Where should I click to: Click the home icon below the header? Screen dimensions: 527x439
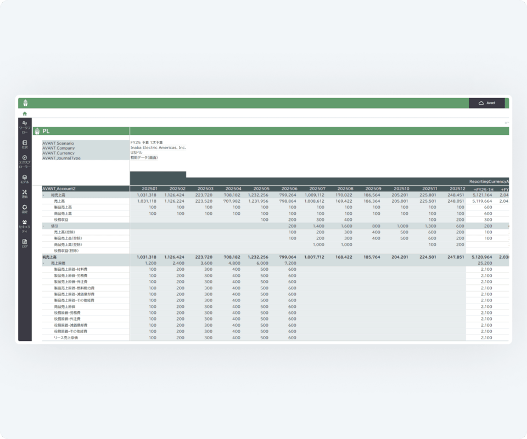25,113
